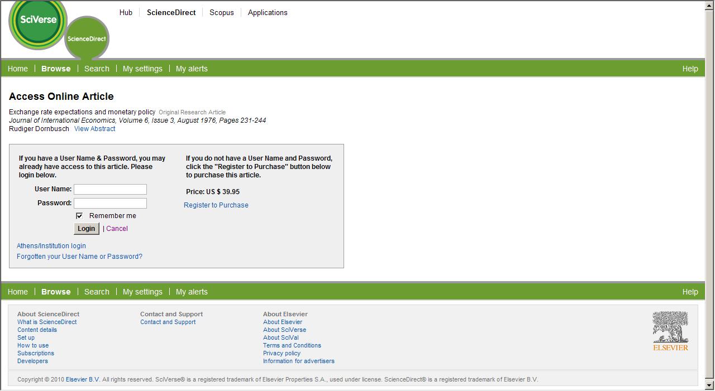Screen dimensions: 715x391
Task: Open Terms and Conditions footer link
Action: point(292,345)
